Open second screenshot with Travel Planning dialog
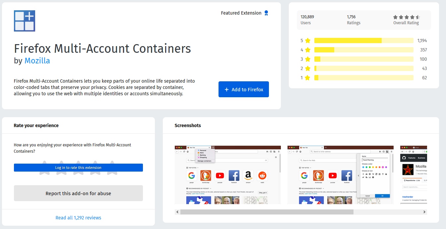446x229 pixels. [341, 175]
